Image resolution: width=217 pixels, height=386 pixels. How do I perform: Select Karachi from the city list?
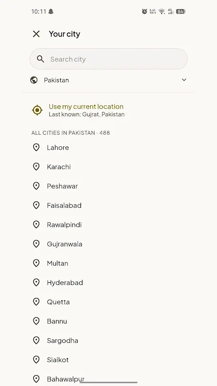point(108,166)
